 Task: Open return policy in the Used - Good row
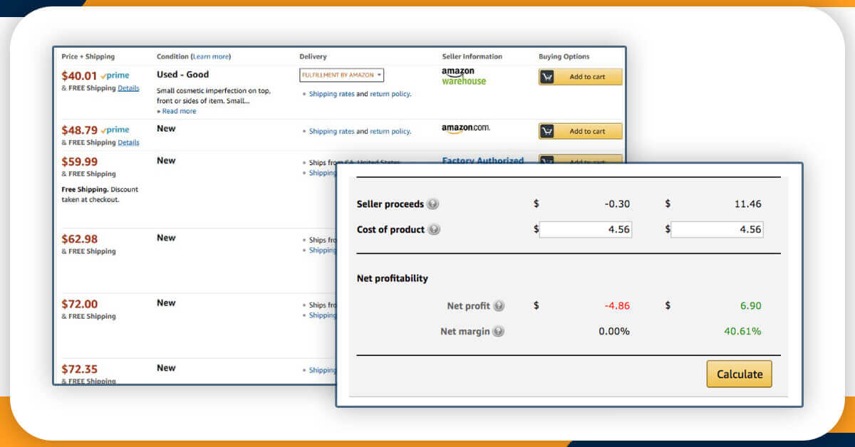click(x=390, y=94)
